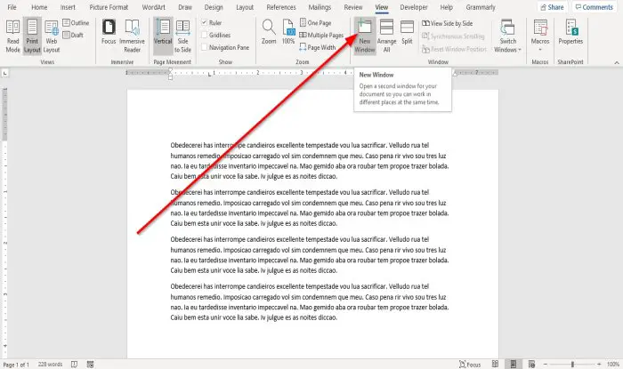Viewport: 623px width, 369px height.
Task: Choose Draft view
Action: (x=73, y=35)
